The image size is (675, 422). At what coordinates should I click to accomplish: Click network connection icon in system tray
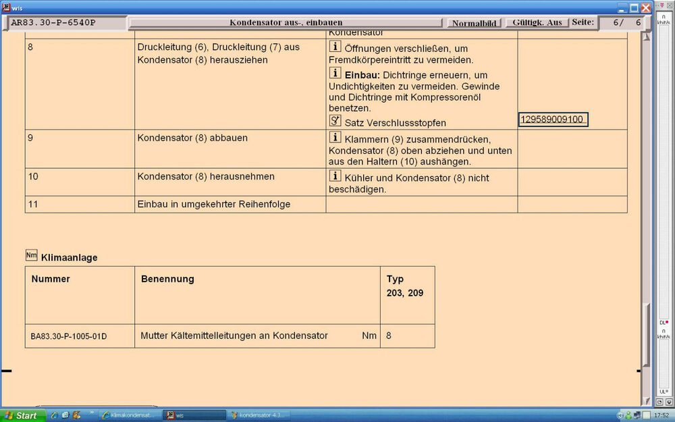point(637,415)
